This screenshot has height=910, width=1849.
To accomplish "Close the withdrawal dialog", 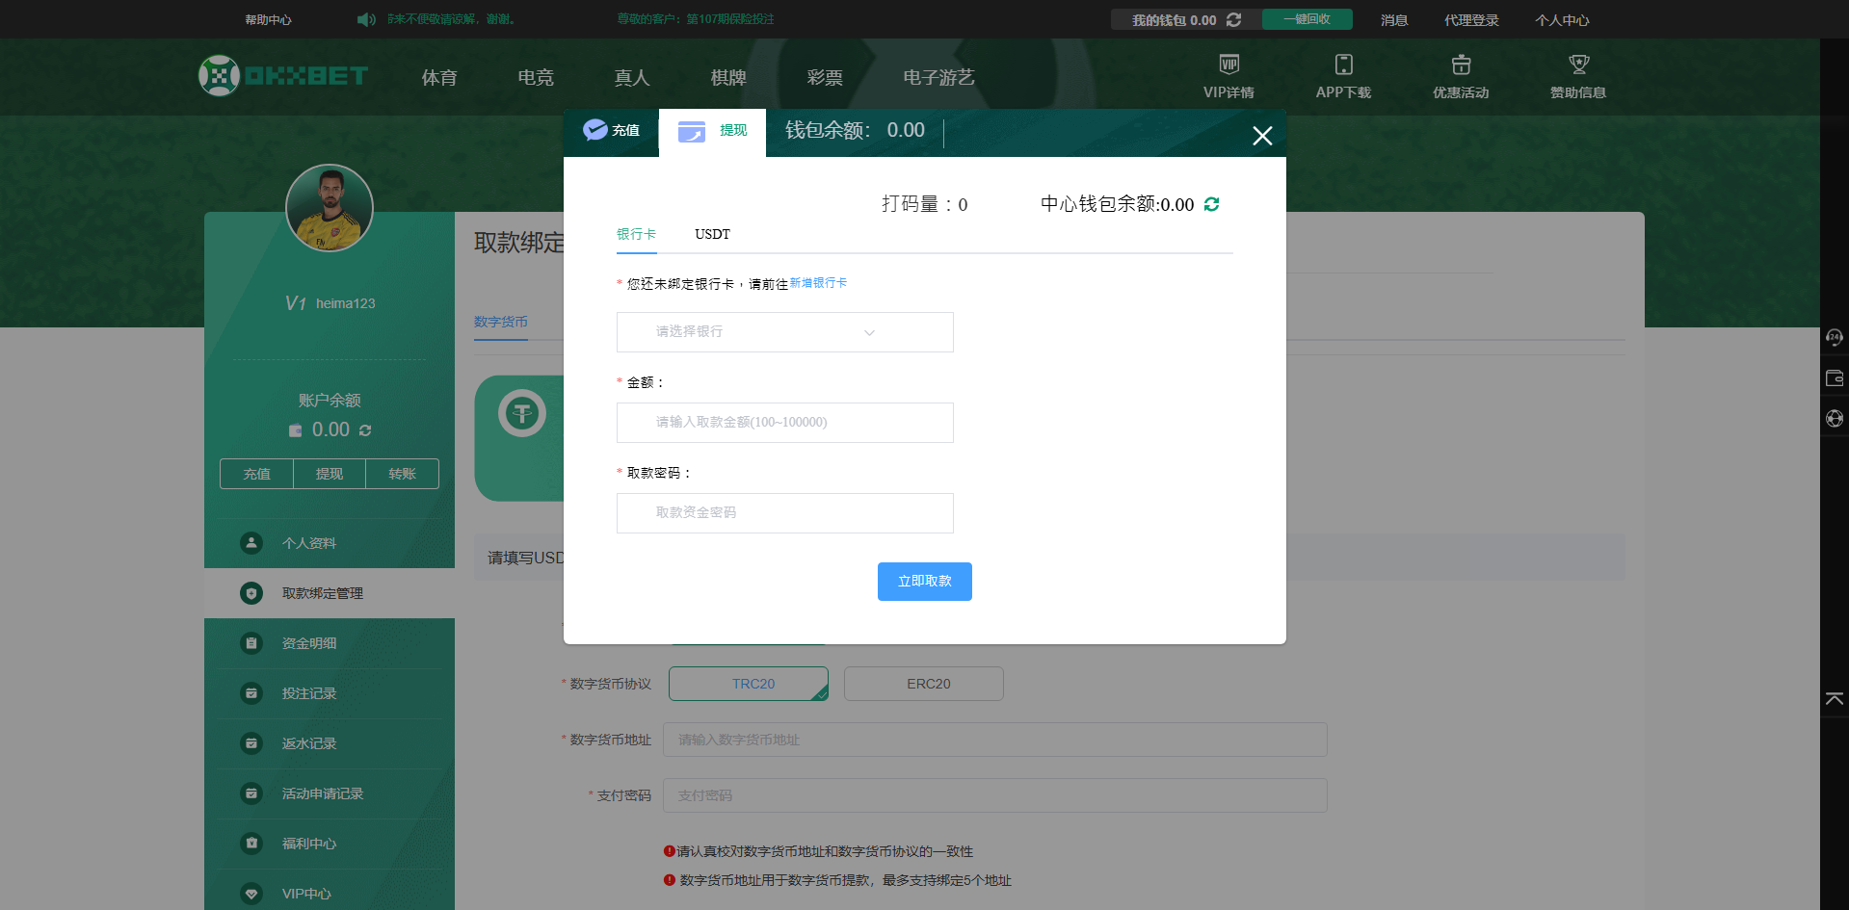I will (1262, 136).
